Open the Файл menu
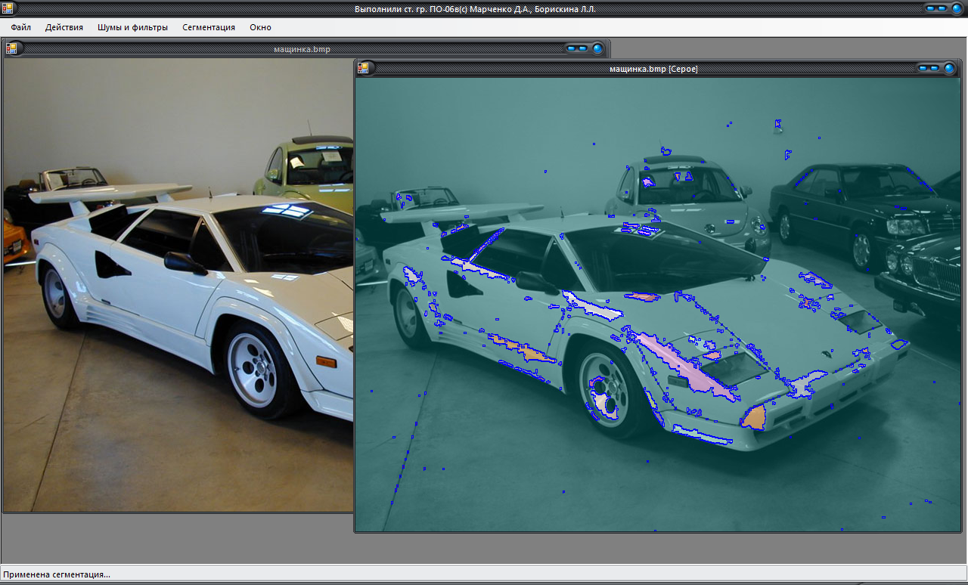This screenshot has width=968, height=585. coord(20,27)
